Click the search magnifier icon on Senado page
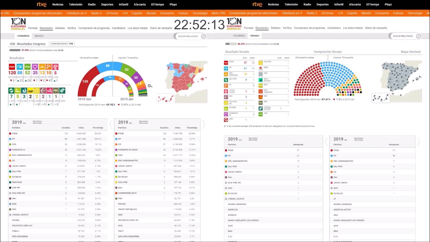This screenshot has width=430, height=242. pos(419,36)
